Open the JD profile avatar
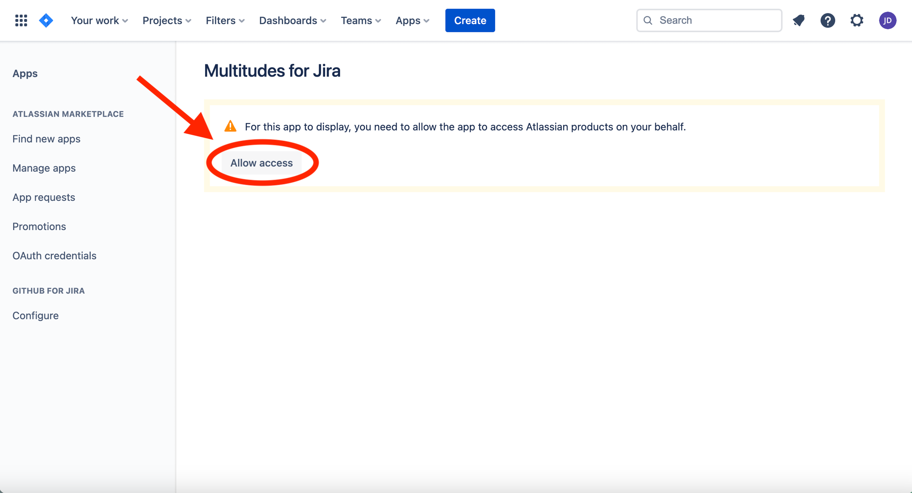The image size is (912, 493). pyautogui.click(x=887, y=20)
